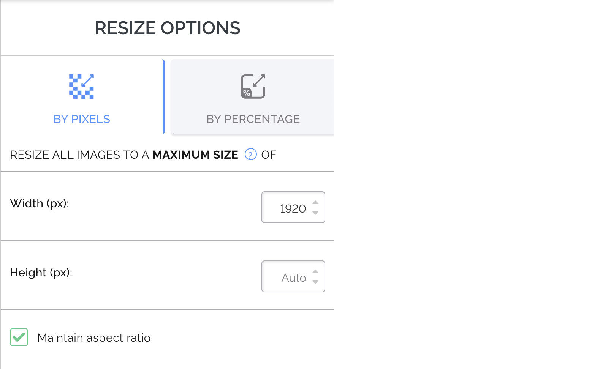Viewport: 608px width, 369px height.
Task: Switch to the BY PIXELS tab label
Action: click(82, 119)
